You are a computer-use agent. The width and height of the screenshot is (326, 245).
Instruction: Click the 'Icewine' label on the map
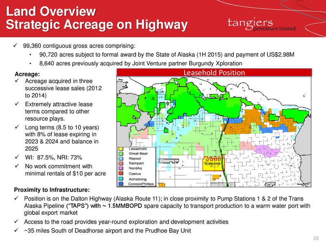click(212, 164)
